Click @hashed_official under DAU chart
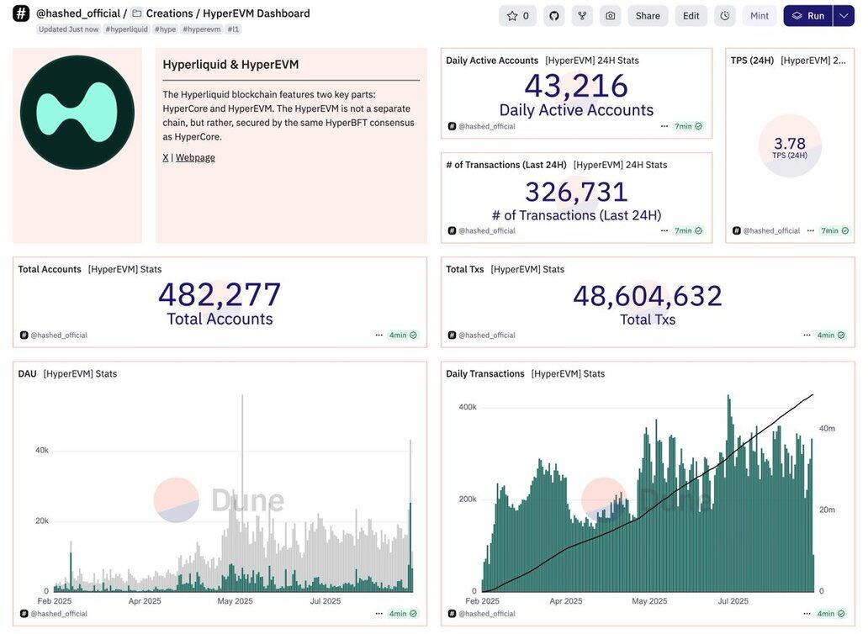Screen dimensions: 868x634 (x=59, y=614)
